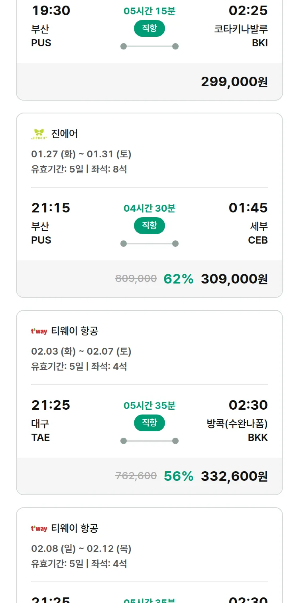Select the 332,600원 Bangkok fare

click(x=234, y=476)
